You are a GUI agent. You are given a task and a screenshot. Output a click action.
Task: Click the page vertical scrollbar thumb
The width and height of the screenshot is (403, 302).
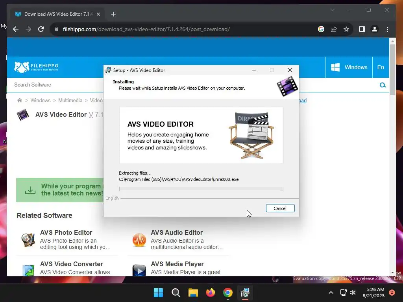tap(392, 70)
